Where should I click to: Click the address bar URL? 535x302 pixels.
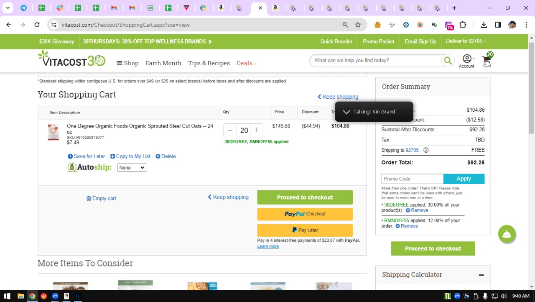click(126, 25)
